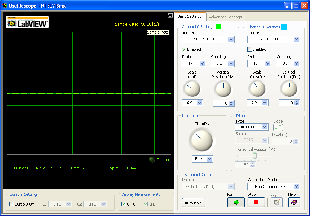Click the Channel 0 Vertical Position knob
Image resolution: width=310 pixels, height=216 pixels.
[x=223, y=89]
